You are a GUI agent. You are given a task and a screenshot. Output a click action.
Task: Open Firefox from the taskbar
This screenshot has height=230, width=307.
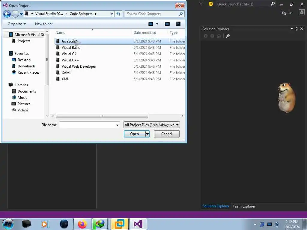tap(82, 224)
